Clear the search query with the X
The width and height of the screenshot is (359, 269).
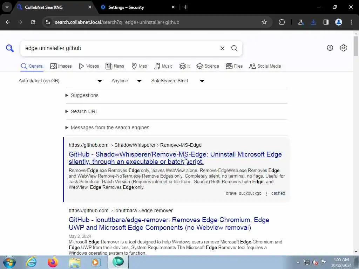[222, 48]
